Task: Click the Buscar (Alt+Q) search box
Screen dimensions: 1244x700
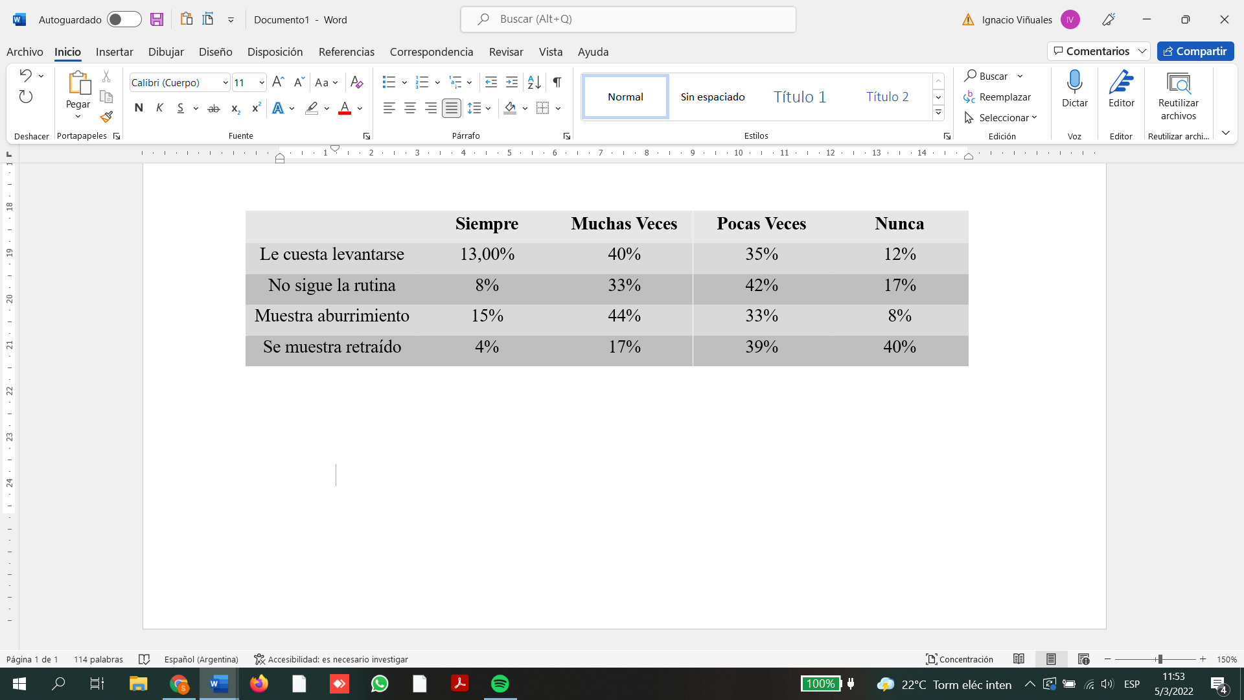Action: pyautogui.click(x=628, y=19)
